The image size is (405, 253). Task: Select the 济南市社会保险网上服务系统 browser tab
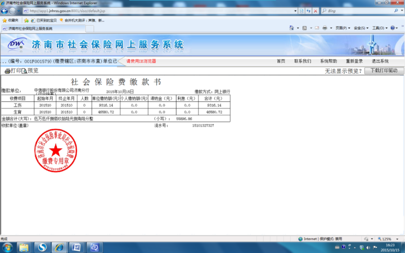tap(43, 29)
